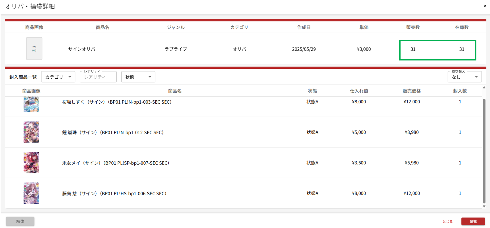Open the 状態 filter dropdown
Image resolution: width=490 pixels, height=228 pixels.
pos(138,77)
